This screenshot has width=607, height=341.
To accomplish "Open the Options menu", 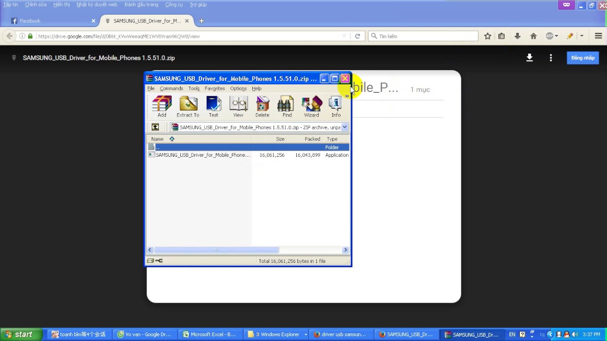I will coord(238,89).
